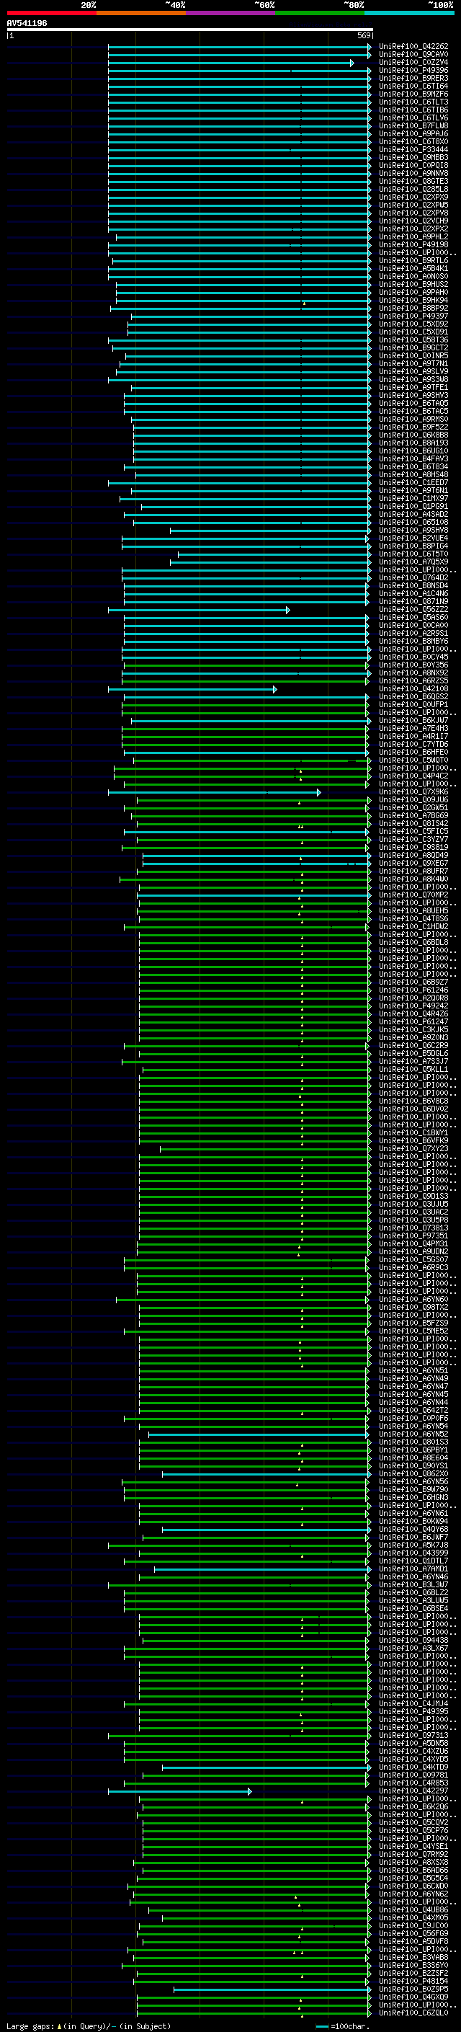Click label UniRef100_O43999
Screen dimensions: 461x2032
pyautogui.click(x=413, y=1553)
